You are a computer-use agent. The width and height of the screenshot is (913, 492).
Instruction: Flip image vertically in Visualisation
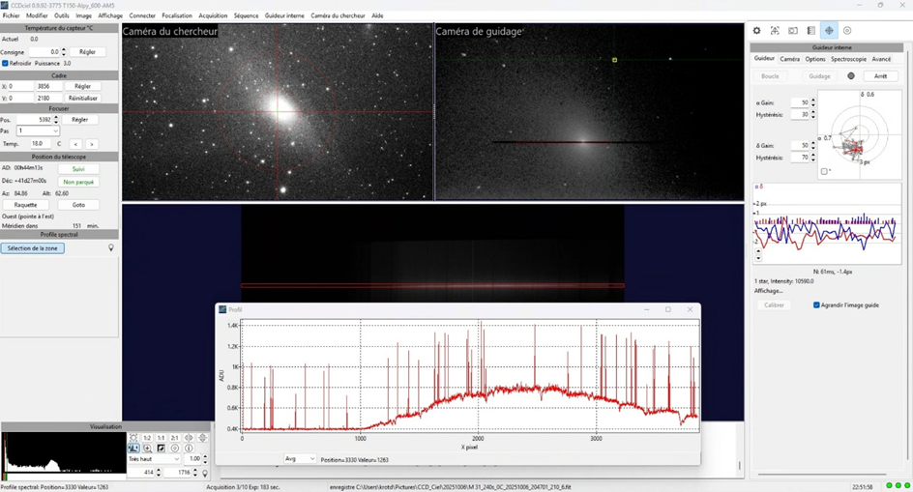203,438
